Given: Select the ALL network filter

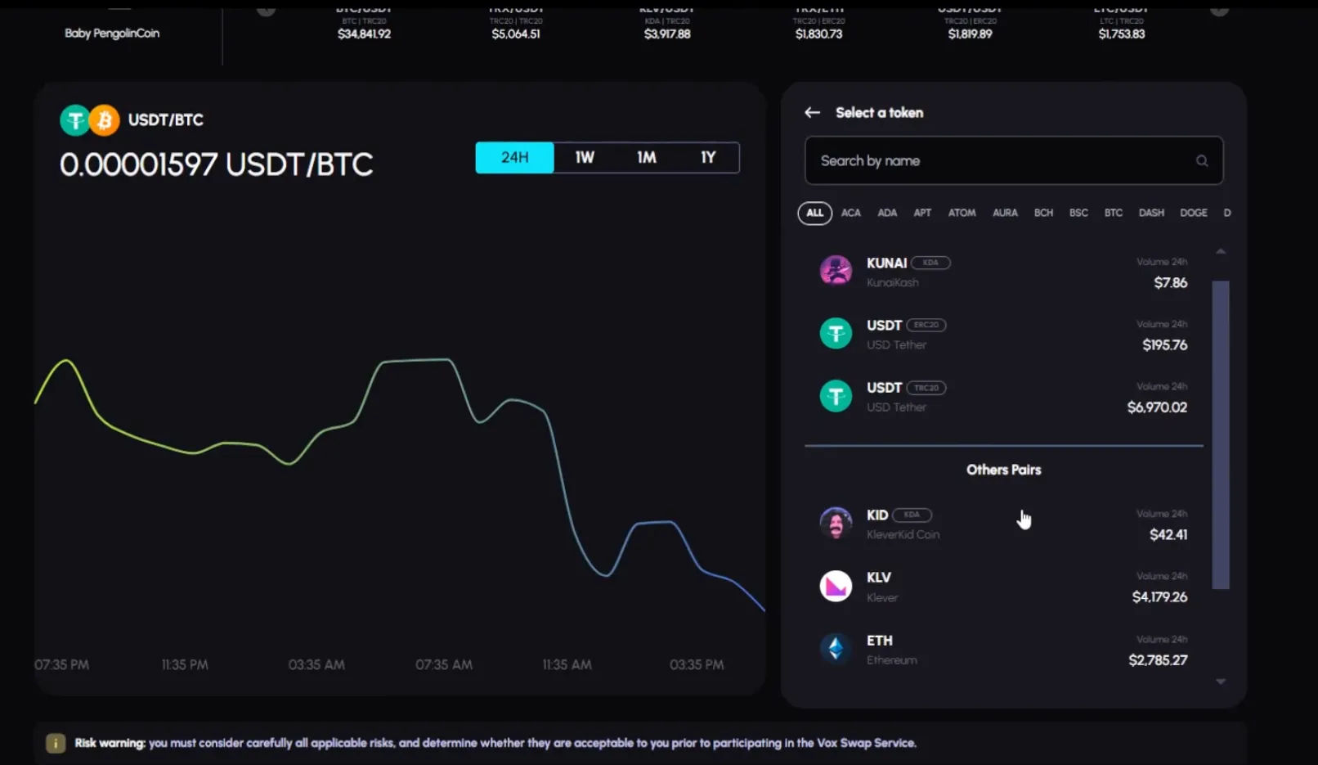Looking at the screenshot, I should [x=814, y=213].
